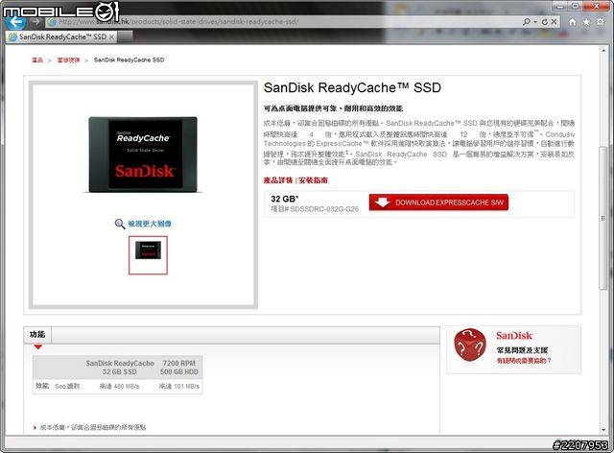
Task: Click DOWNLOAD EXPRESSCACHE S/W button
Action: pos(438,203)
